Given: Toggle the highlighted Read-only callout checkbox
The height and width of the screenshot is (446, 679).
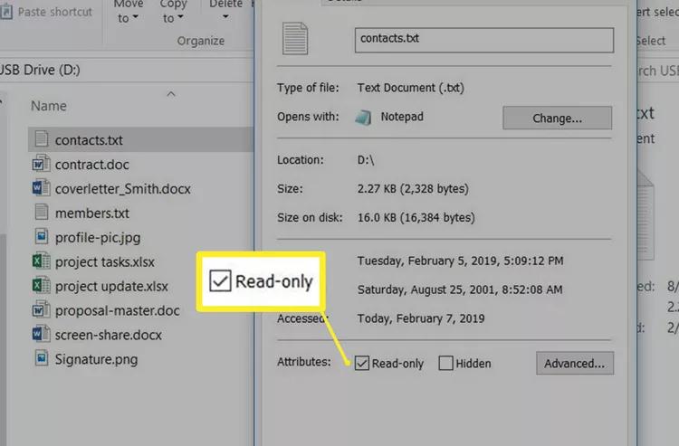Looking at the screenshot, I should [220, 281].
